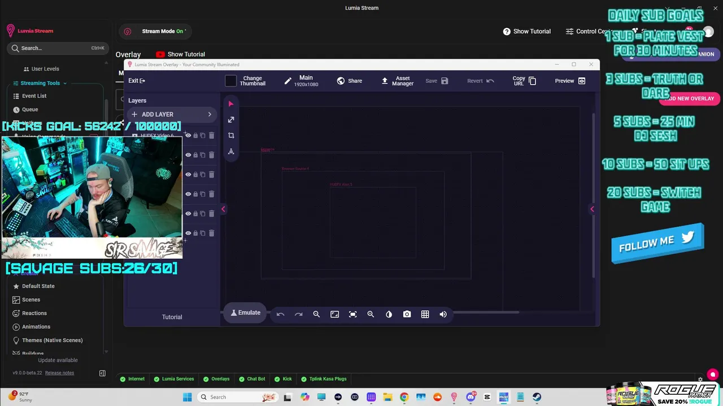Click the speaker volume icon

443,314
